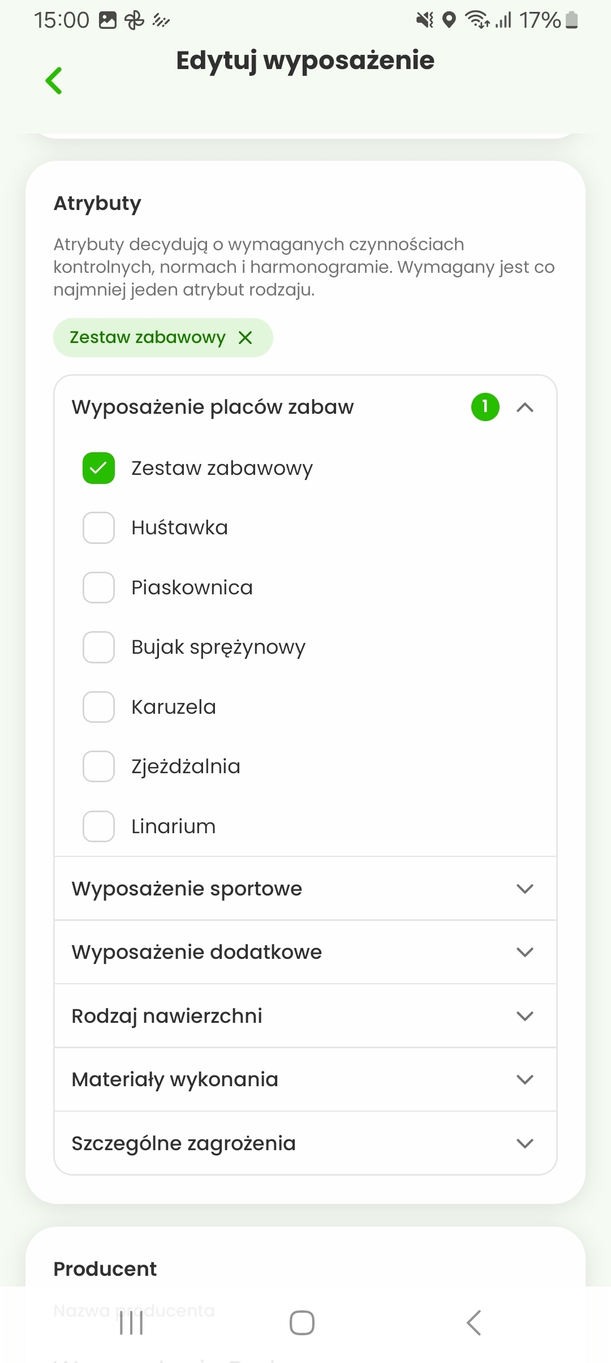Check the Huśtawka checkbox
The height and width of the screenshot is (1363, 611).
coord(98,528)
